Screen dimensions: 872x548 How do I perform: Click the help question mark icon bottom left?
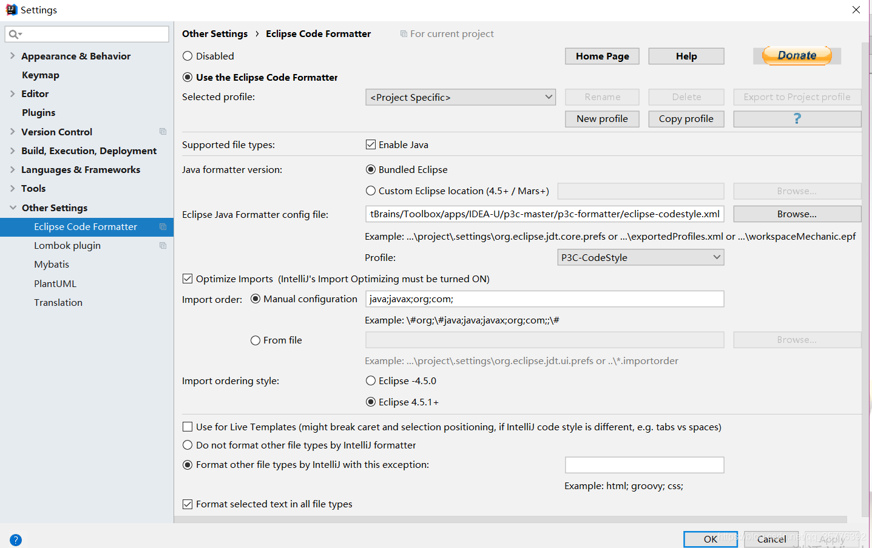point(15,540)
